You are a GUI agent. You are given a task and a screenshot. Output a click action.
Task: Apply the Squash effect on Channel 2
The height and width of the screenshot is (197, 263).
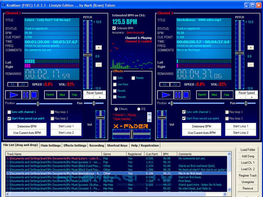203,94
